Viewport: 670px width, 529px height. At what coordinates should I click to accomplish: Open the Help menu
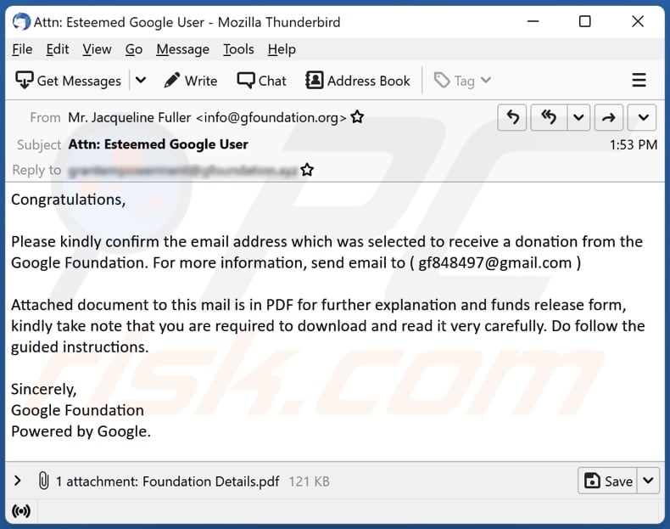pyautogui.click(x=282, y=49)
